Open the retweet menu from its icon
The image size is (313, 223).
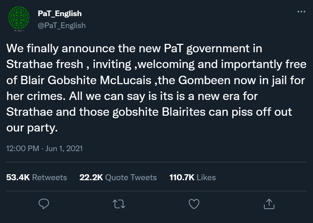(x=119, y=204)
